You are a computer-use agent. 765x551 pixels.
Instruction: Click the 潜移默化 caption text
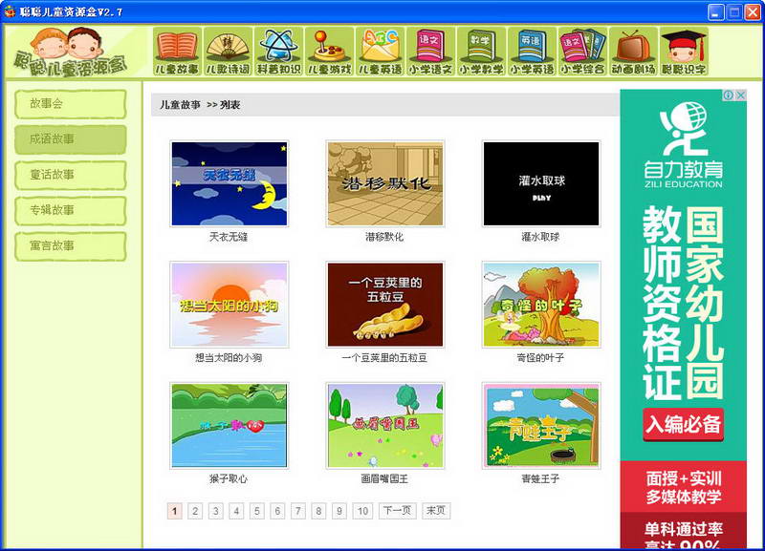[x=384, y=237]
